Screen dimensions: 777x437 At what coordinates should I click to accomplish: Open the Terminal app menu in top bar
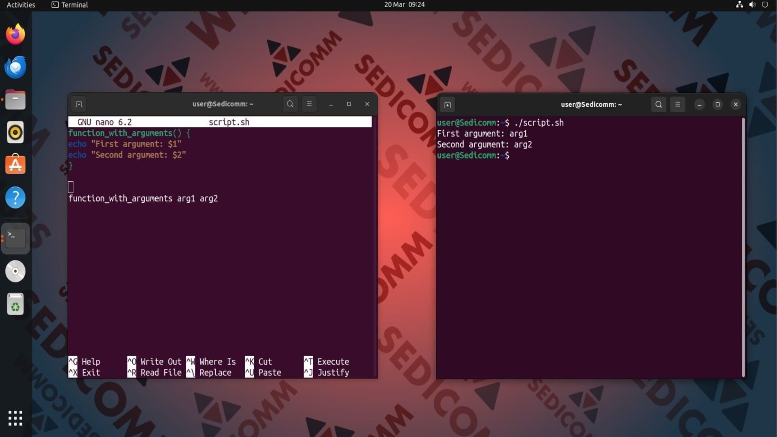click(70, 5)
